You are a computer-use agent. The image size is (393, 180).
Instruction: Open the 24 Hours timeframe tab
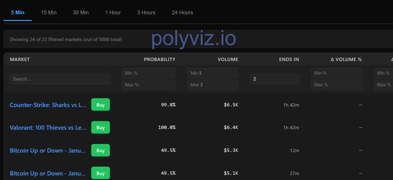[x=182, y=12]
